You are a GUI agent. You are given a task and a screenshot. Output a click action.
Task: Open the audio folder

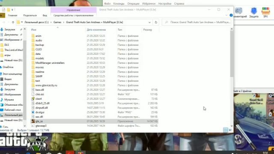tap(39, 40)
